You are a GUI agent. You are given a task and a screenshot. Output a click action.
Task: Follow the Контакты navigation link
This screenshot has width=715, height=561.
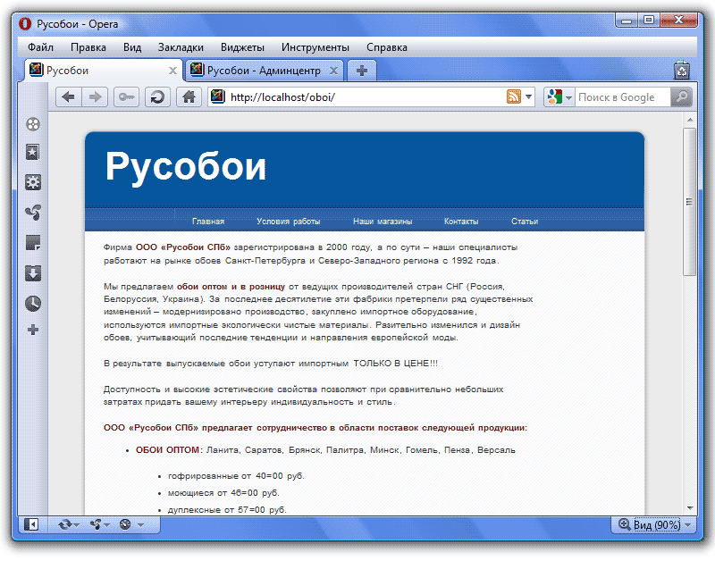click(x=461, y=222)
